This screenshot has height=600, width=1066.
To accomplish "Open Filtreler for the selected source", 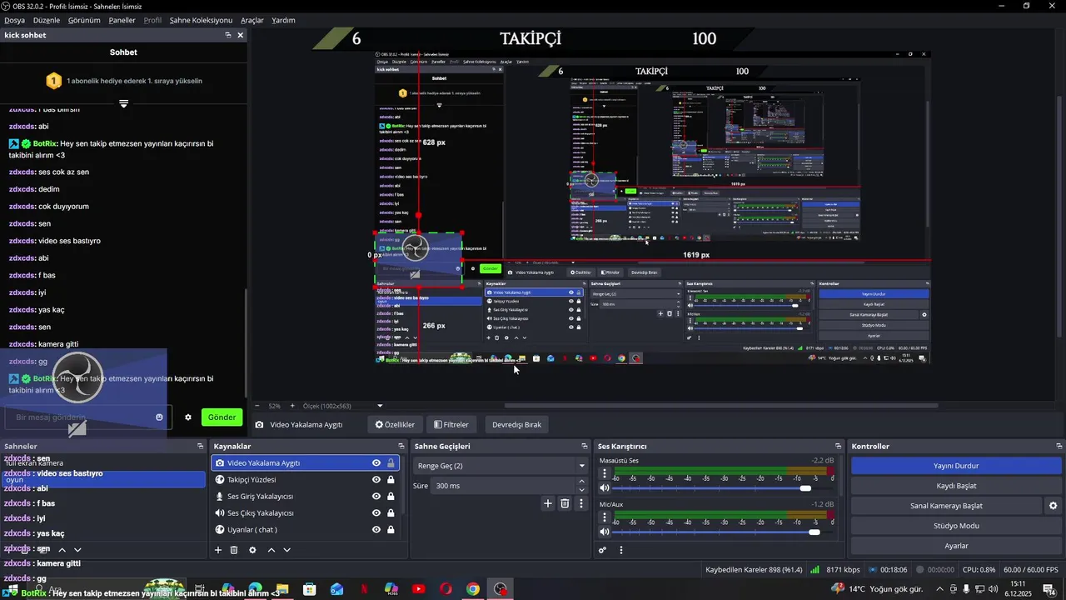I will tap(451, 425).
